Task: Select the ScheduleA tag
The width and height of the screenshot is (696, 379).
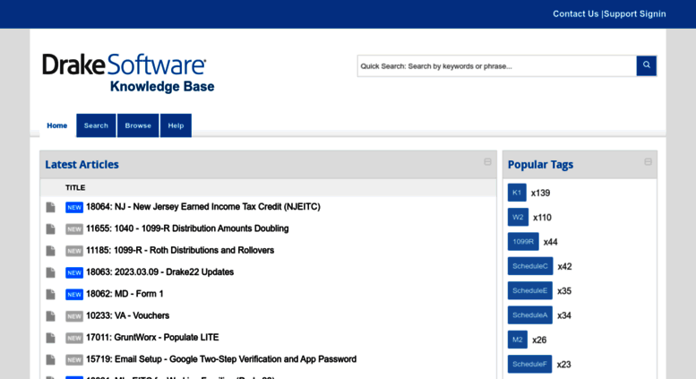Action: 530,315
